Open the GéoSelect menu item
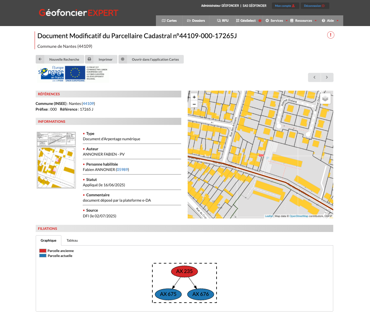The height and width of the screenshot is (318, 370). click(248, 21)
